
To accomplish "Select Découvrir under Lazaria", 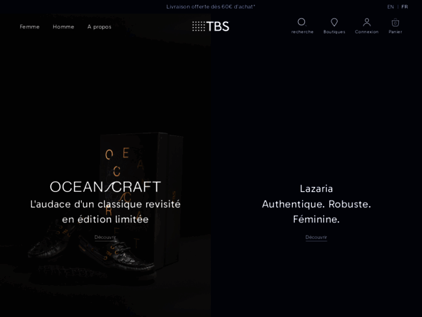I will (316, 237).
